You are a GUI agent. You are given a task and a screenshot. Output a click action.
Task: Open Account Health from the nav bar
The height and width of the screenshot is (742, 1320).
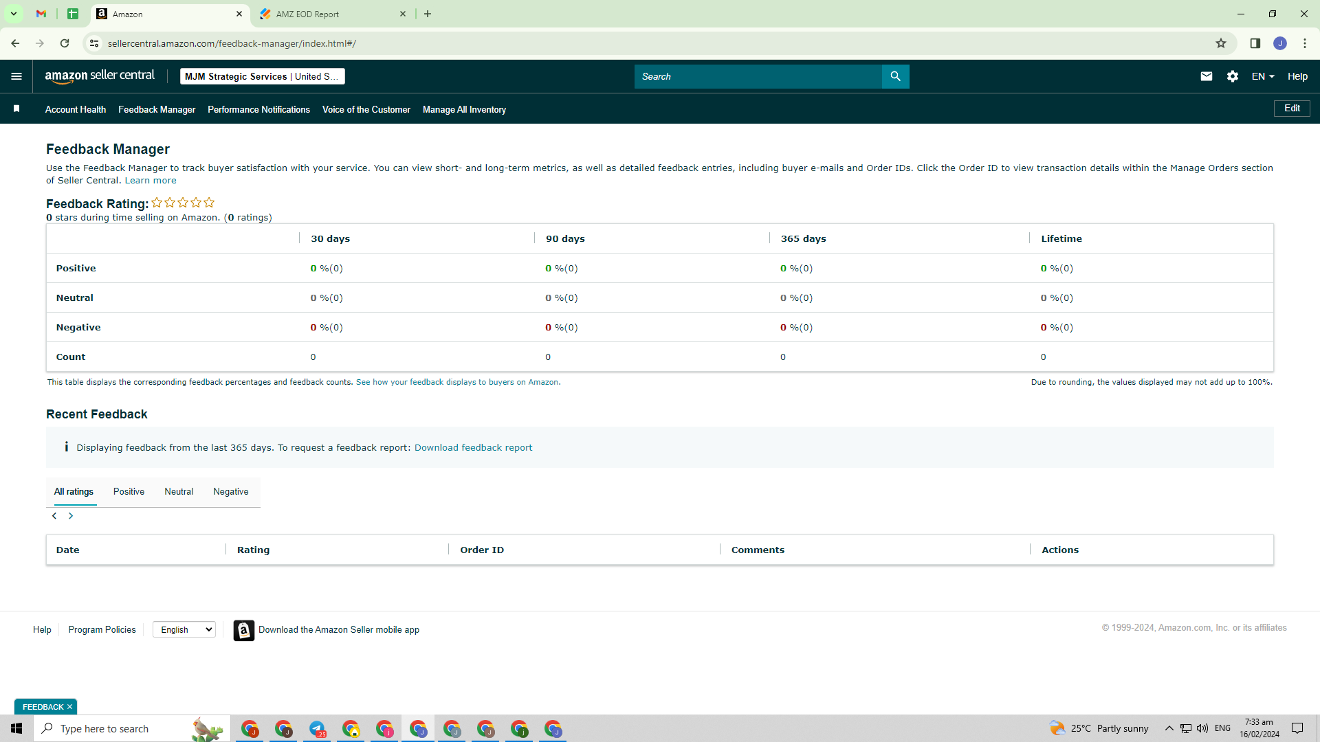pyautogui.click(x=76, y=109)
